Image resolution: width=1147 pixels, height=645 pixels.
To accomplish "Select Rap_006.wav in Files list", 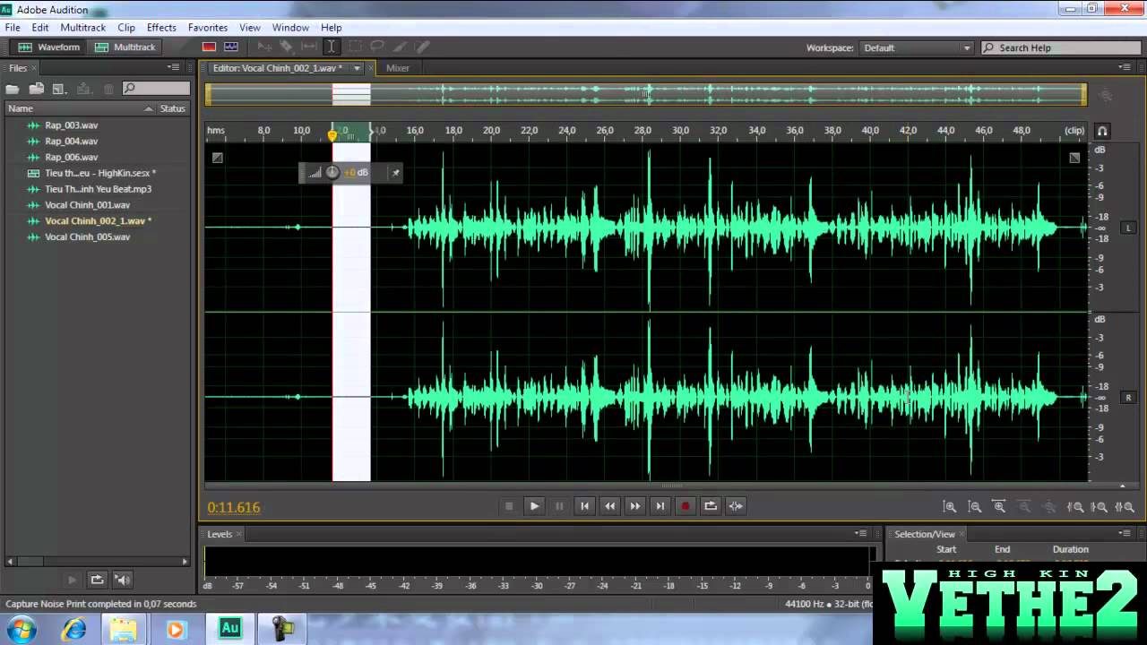I will [x=72, y=158].
